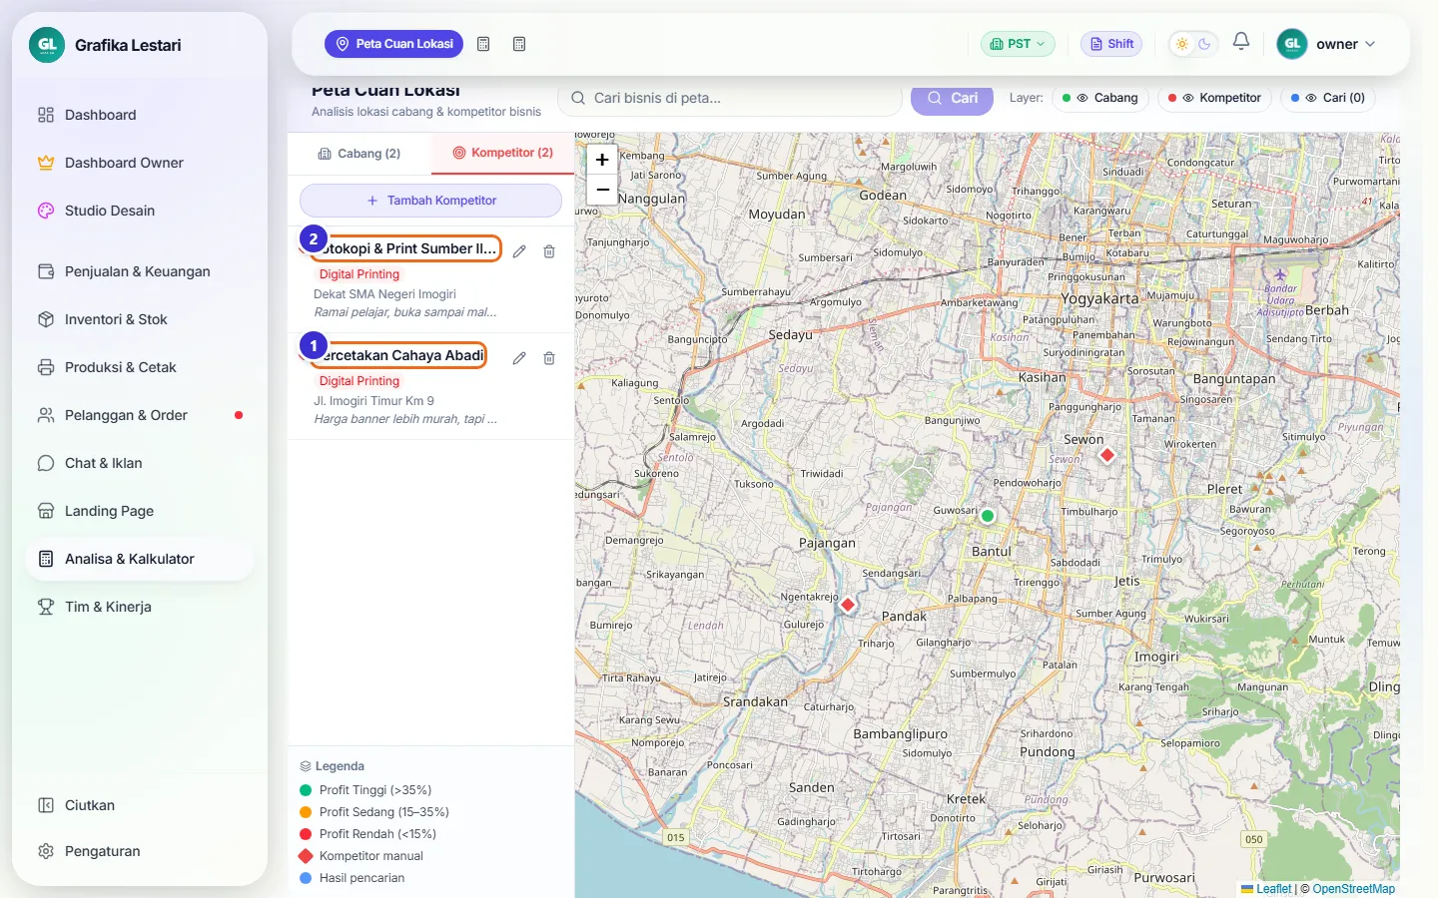Switch to Cabang (2) tab

pyautogui.click(x=359, y=154)
